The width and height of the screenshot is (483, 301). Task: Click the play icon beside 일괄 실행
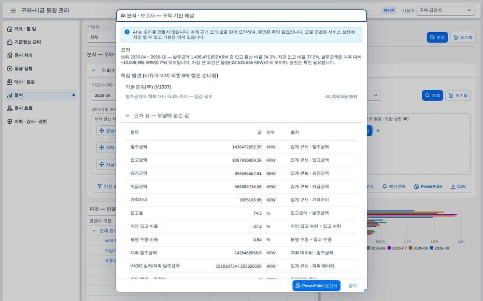coord(10,68)
